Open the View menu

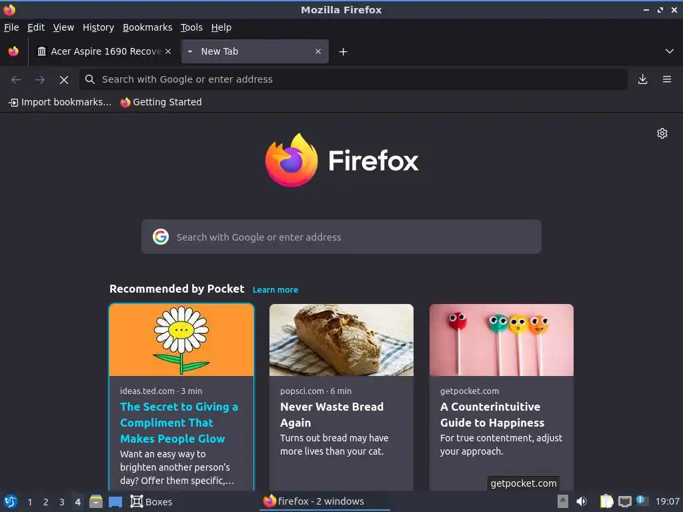[63, 27]
